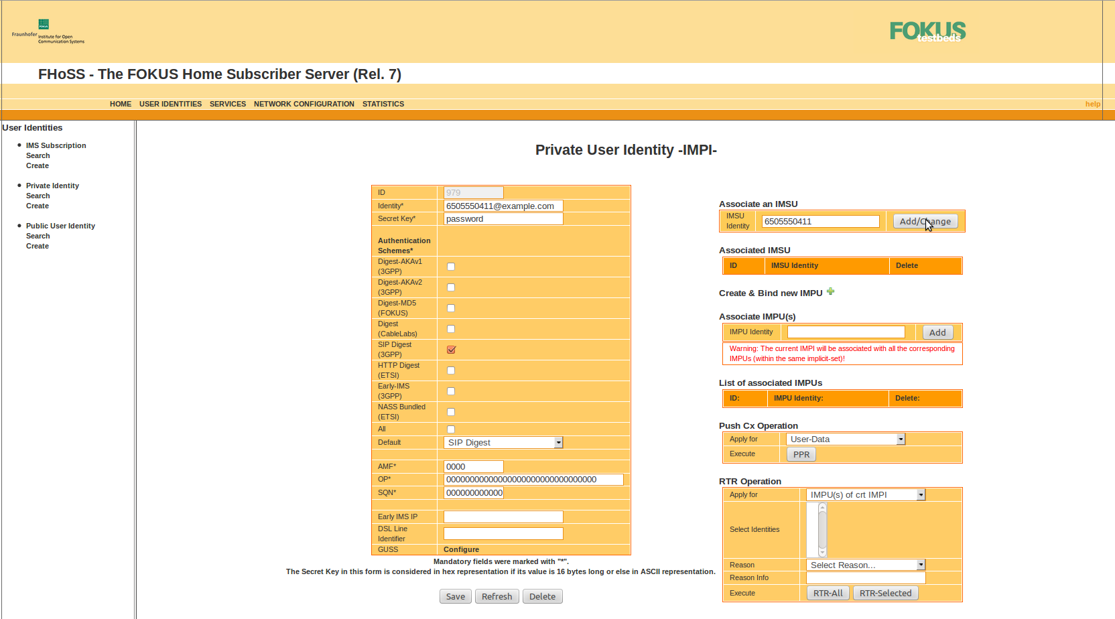This screenshot has width=1115, height=619.
Task: Click the IMPU Identity input field
Action: click(x=846, y=332)
